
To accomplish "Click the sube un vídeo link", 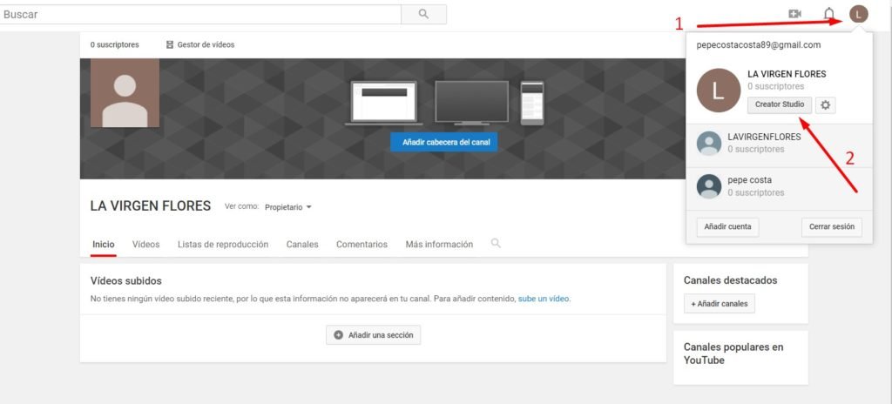I will [x=544, y=299].
